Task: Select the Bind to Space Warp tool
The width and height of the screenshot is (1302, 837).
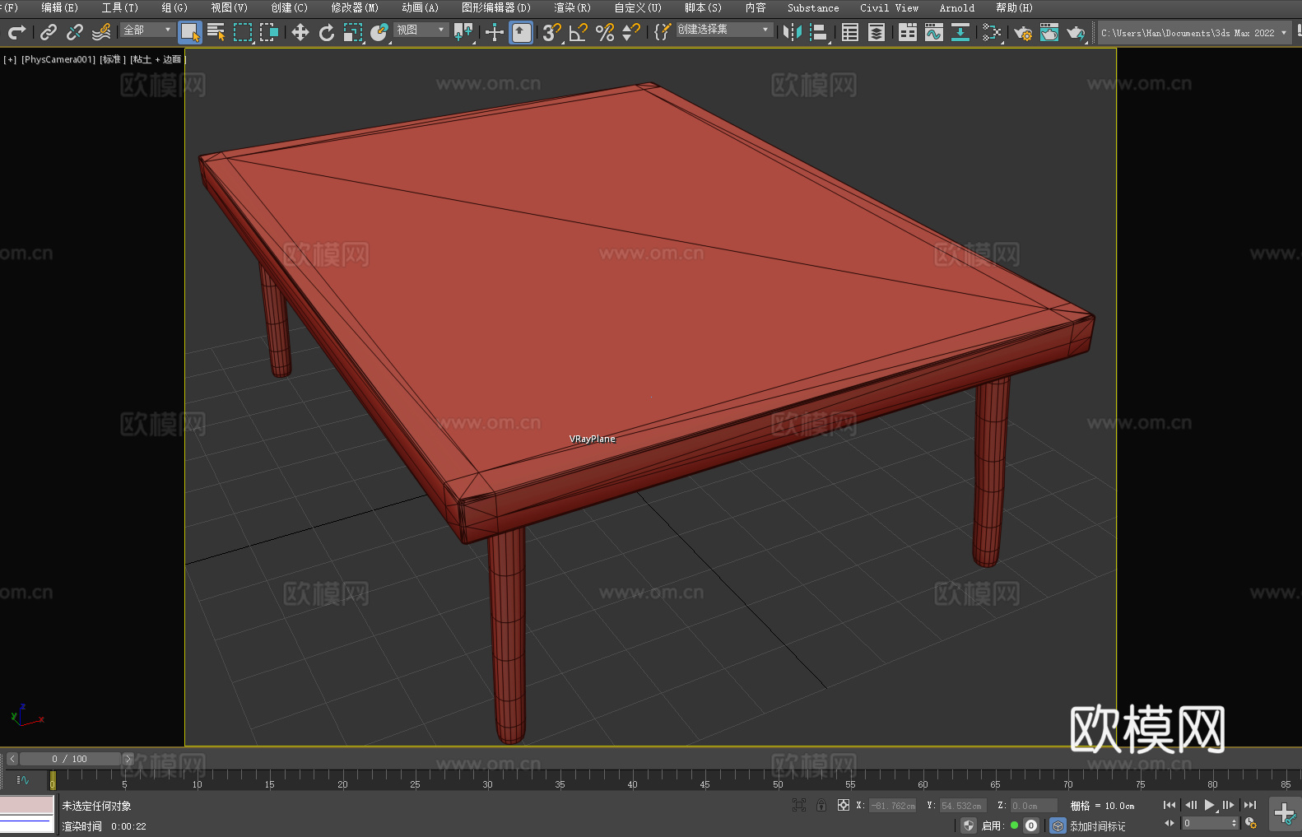Action: (101, 32)
